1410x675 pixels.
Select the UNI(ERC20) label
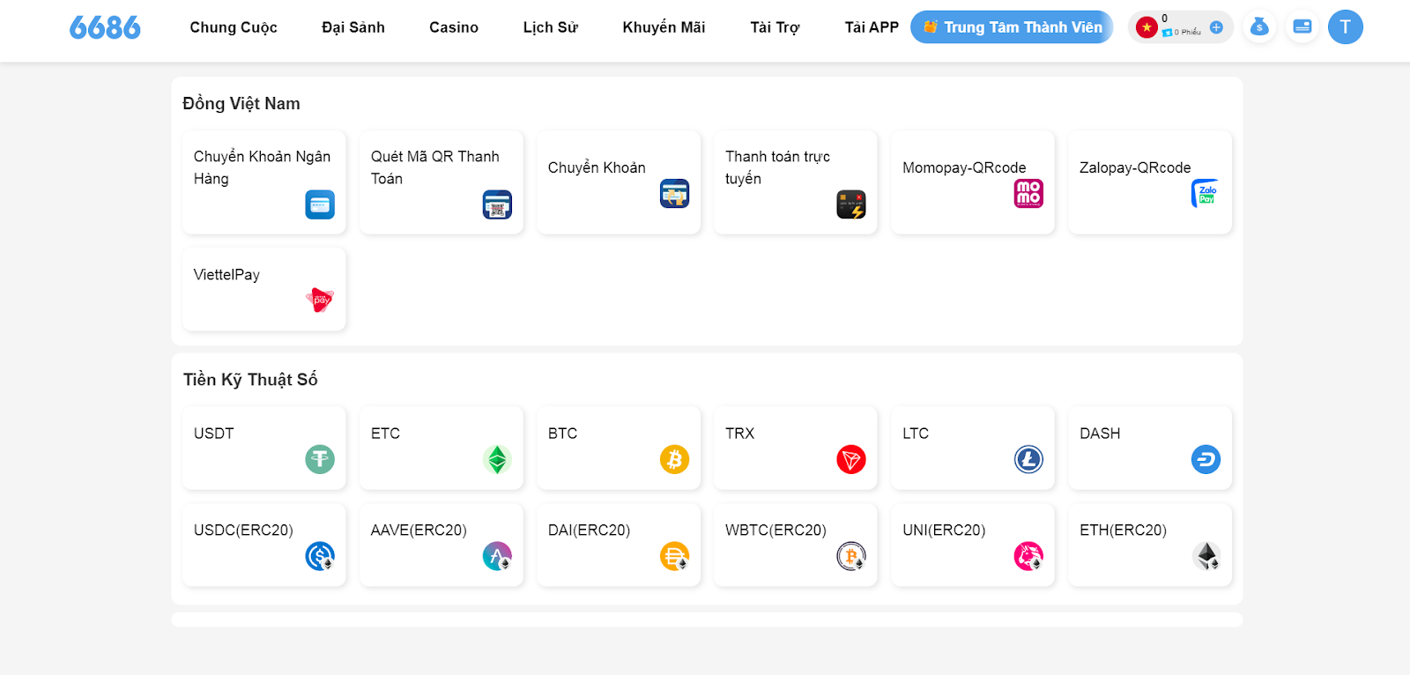(x=944, y=530)
